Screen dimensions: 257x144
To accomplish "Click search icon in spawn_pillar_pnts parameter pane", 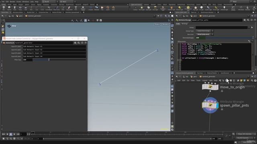I will coord(248,20).
